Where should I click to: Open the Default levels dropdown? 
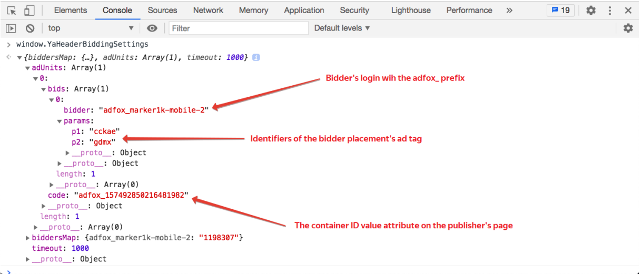pyautogui.click(x=342, y=28)
